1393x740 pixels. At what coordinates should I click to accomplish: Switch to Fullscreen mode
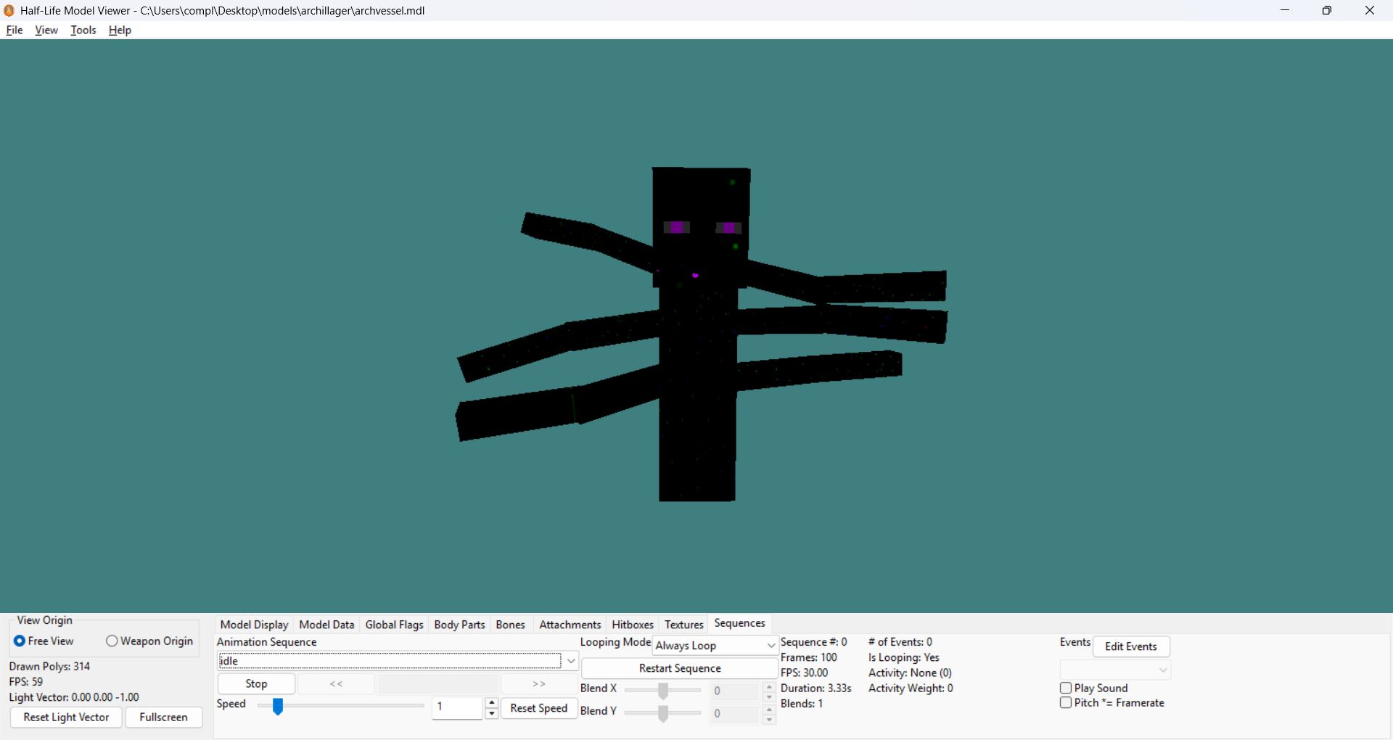click(x=163, y=717)
